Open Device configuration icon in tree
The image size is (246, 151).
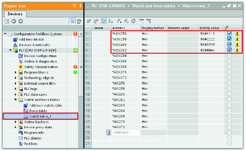[x=20, y=56]
